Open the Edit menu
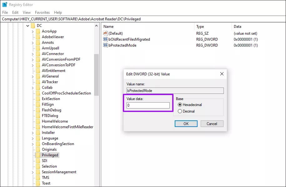The image size is (286, 187). [x=15, y=13]
